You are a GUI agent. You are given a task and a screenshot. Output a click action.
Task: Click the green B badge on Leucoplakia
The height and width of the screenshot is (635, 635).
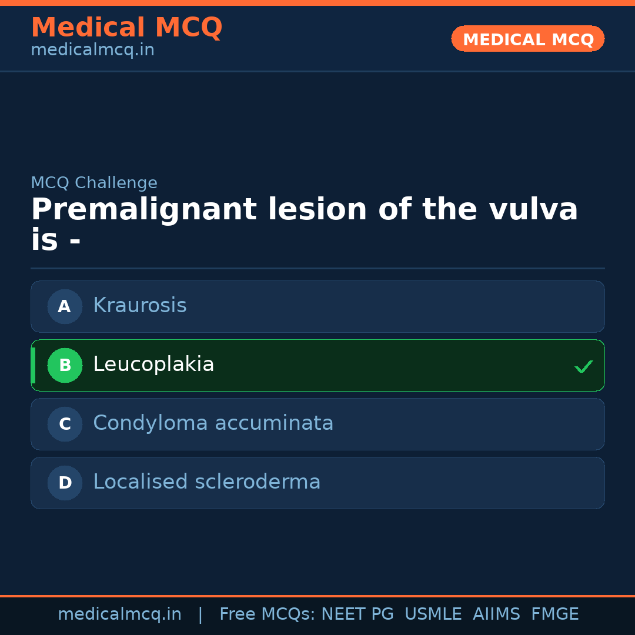tap(65, 365)
